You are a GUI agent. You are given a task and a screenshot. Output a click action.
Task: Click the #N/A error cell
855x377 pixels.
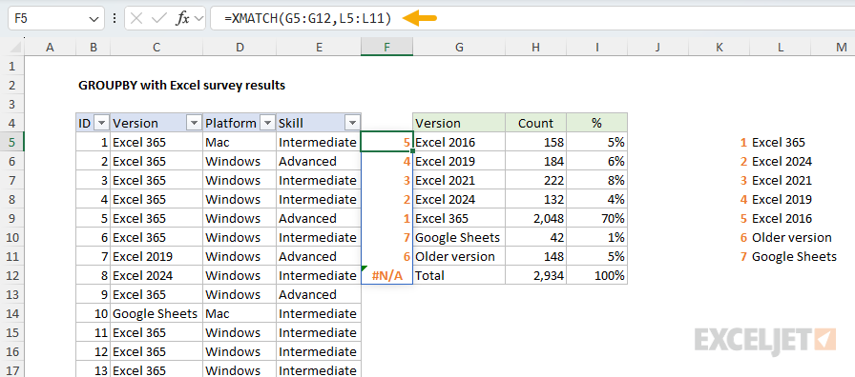point(386,275)
